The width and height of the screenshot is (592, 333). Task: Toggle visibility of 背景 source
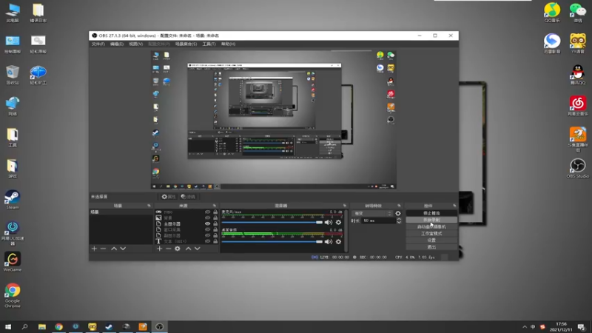pyautogui.click(x=207, y=218)
